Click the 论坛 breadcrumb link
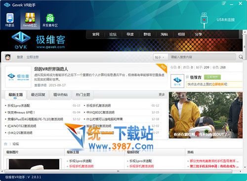 click(16, 144)
